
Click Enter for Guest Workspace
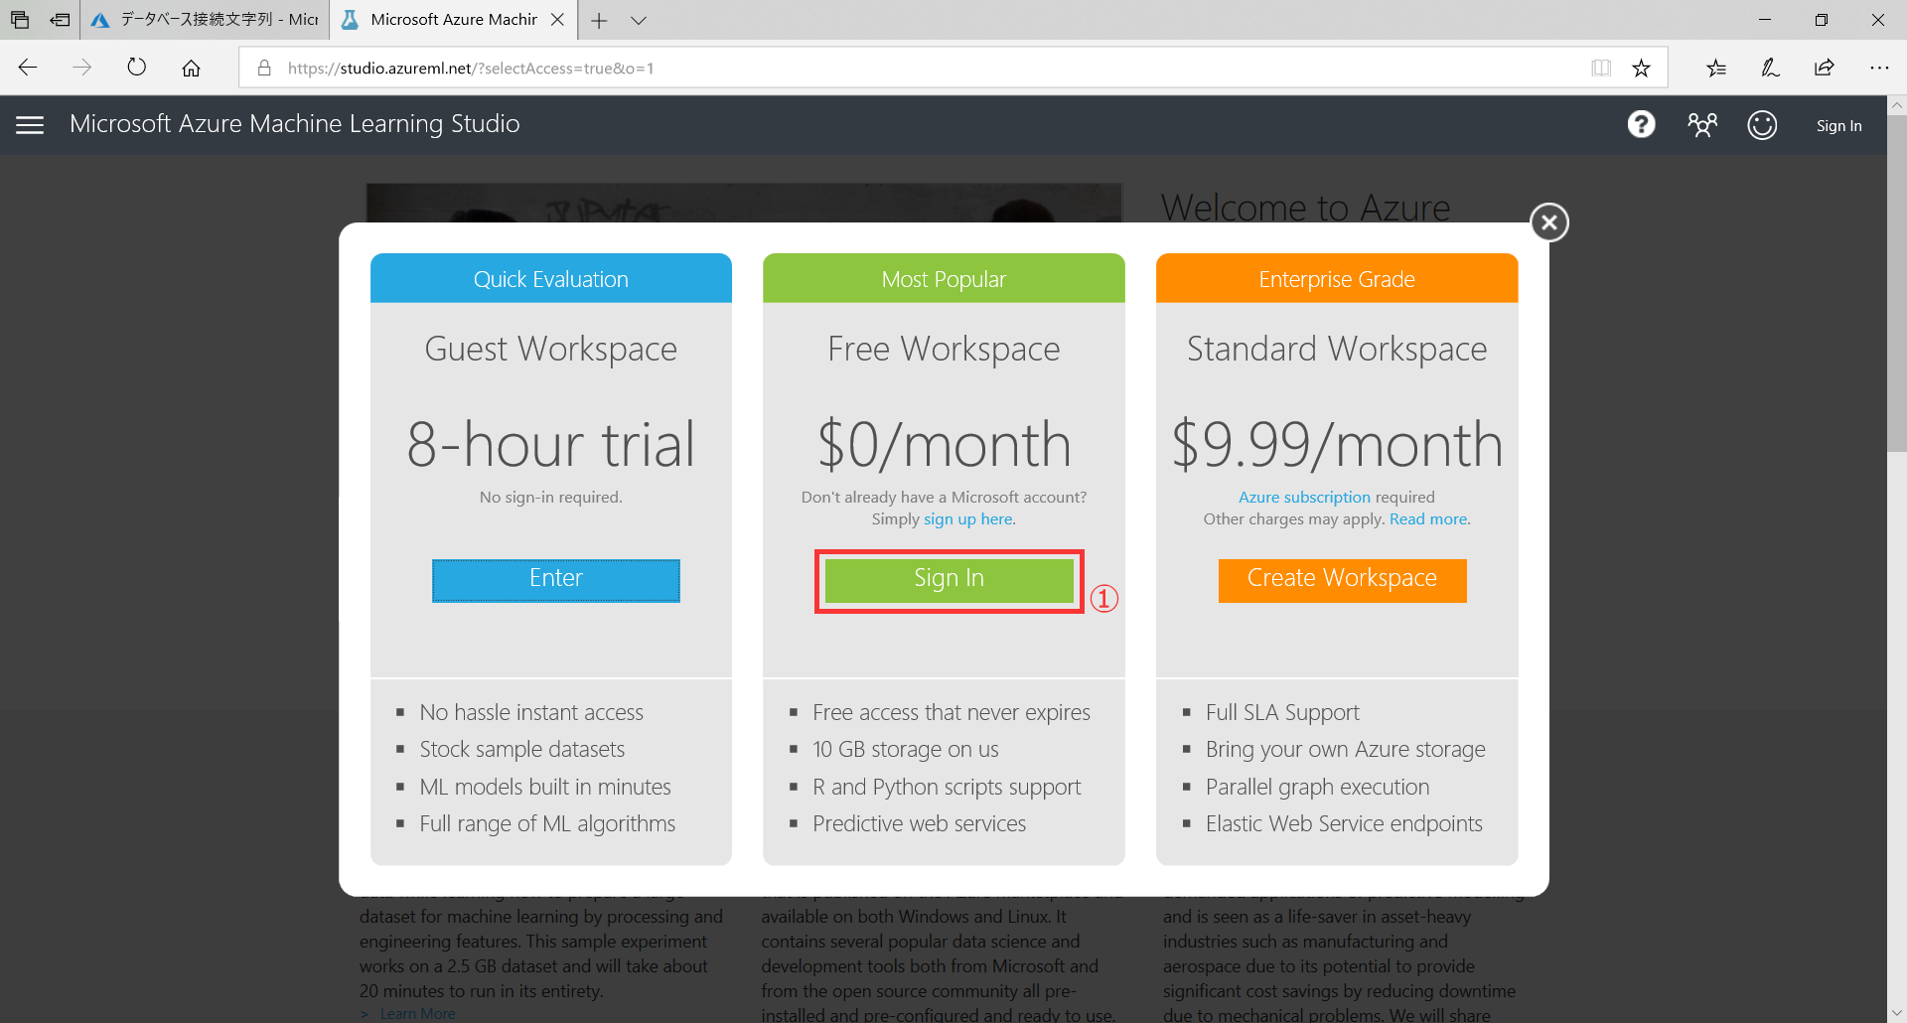pos(555,580)
